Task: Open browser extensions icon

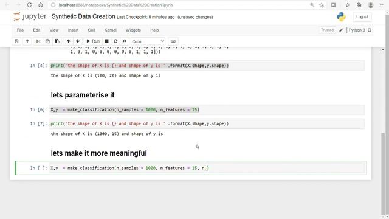Action: click(x=334, y=5)
